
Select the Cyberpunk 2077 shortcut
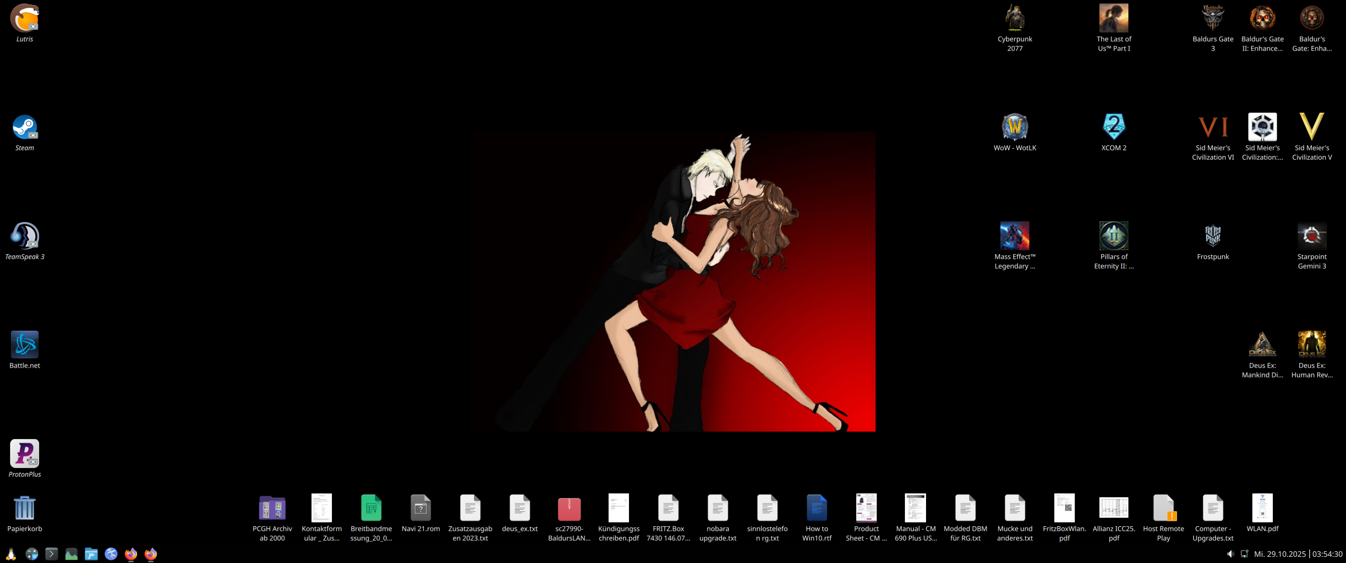click(x=1014, y=19)
